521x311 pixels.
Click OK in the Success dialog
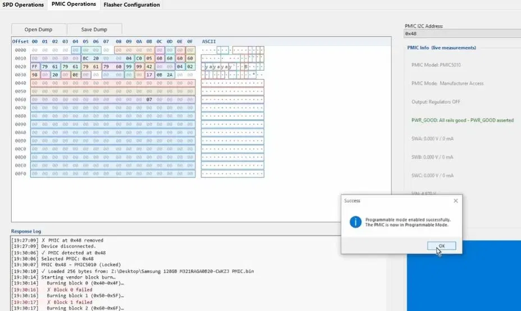click(x=441, y=246)
